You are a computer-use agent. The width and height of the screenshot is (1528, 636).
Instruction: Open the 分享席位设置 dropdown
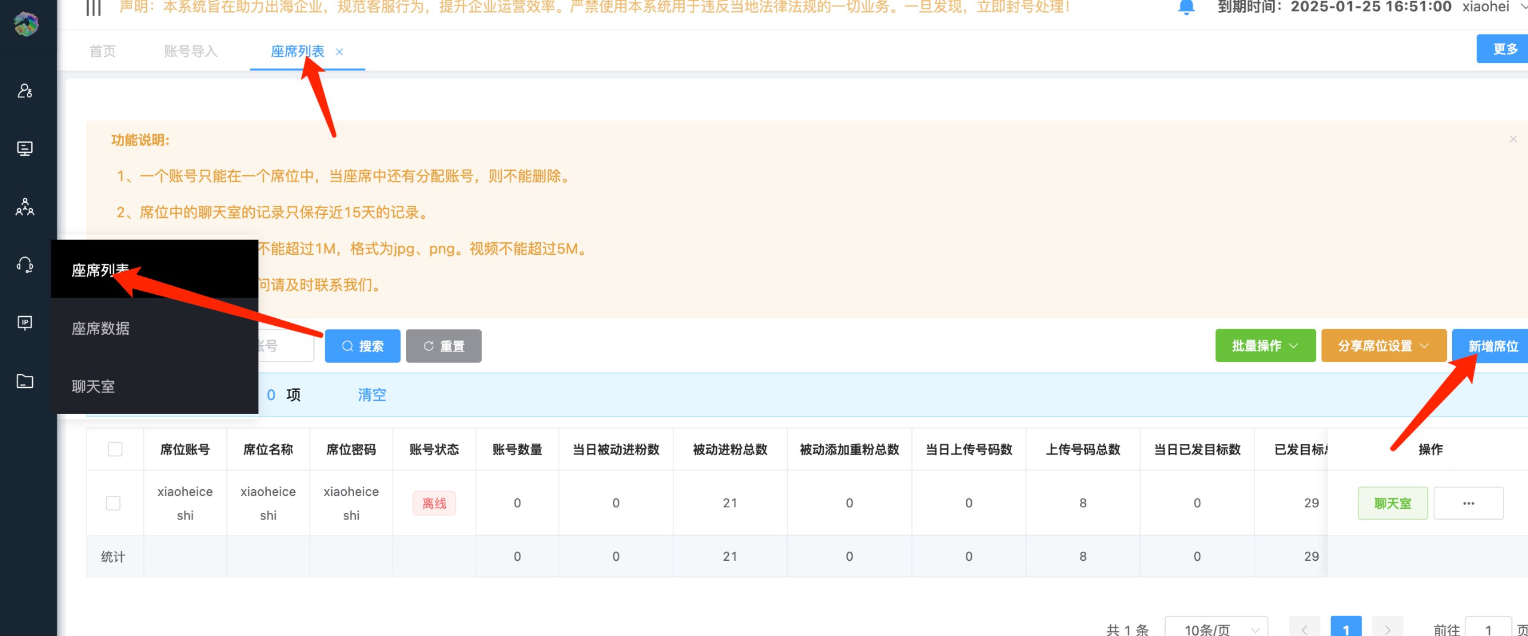pos(1383,346)
